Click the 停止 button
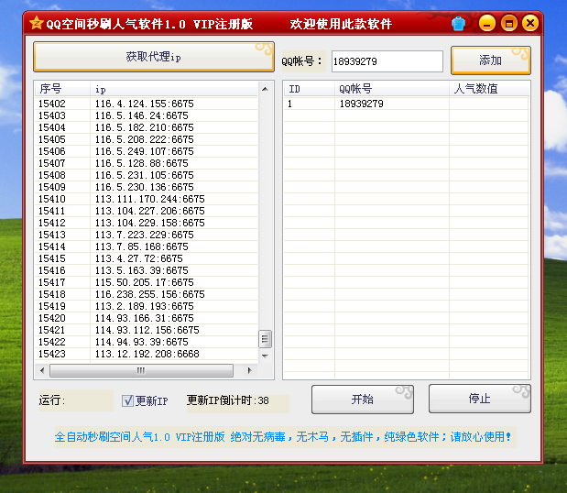Screen dimensions: 567x493 479,399
